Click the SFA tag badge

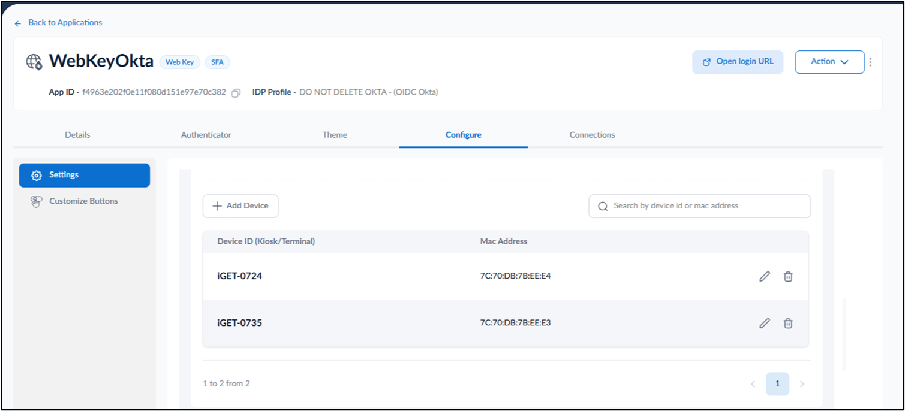(x=217, y=62)
